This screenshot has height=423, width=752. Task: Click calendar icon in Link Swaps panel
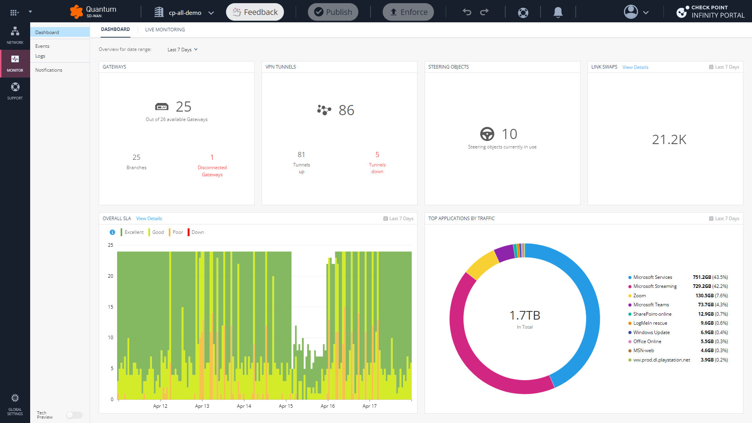click(711, 67)
